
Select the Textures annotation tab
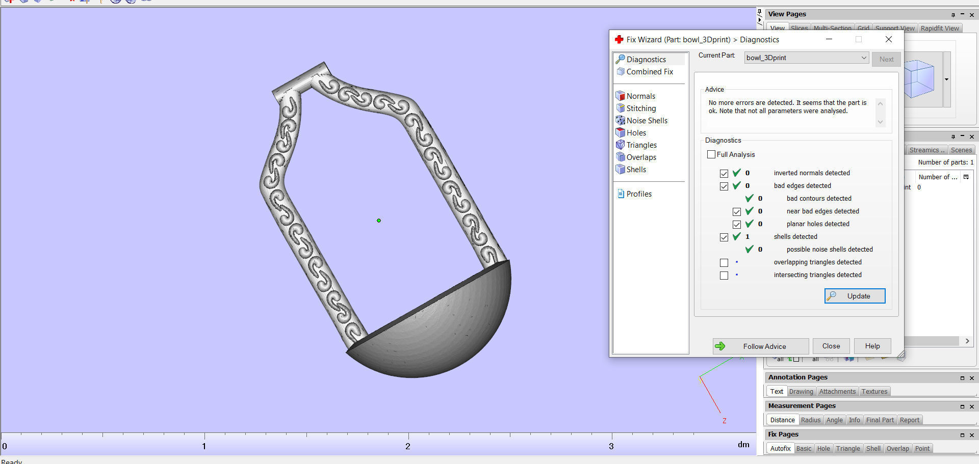tap(874, 392)
